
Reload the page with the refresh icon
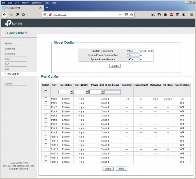pyautogui.click(x=17, y=15)
